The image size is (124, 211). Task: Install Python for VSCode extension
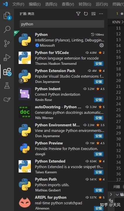coord(99,64)
